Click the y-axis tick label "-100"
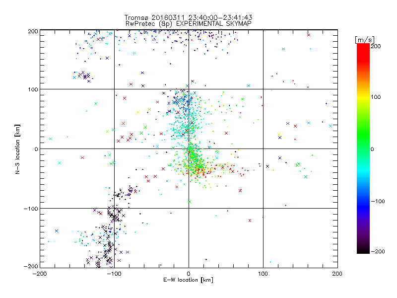Image resolution: width=397 pixels, height=298 pixels. [31, 209]
